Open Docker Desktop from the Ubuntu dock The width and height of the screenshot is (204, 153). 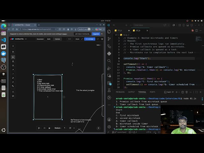(4, 54)
